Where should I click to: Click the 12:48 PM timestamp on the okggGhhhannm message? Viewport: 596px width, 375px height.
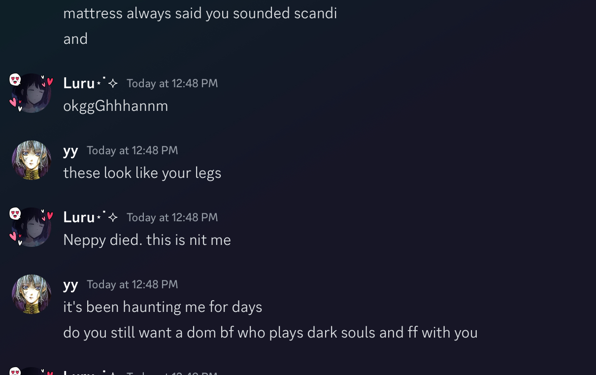[x=172, y=83]
